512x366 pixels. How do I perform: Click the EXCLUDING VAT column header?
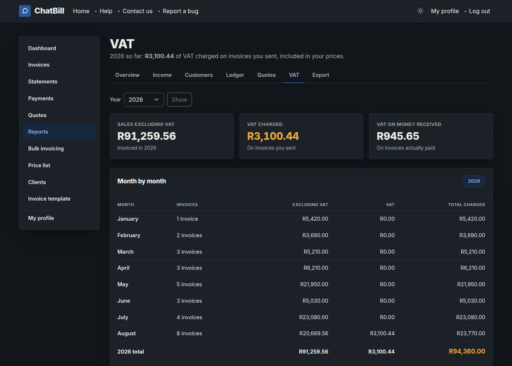pos(310,205)
